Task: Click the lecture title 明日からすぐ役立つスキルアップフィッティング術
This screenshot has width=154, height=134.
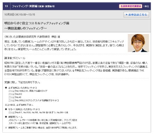Action: pos(37,23)
